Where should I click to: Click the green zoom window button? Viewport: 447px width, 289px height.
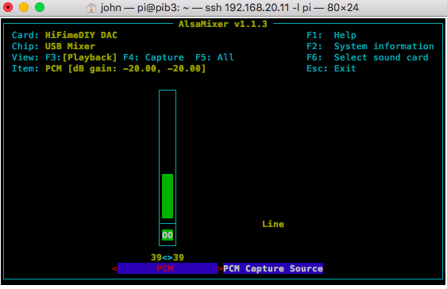coord(40,7)
